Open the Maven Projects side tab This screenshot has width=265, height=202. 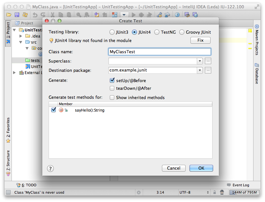[x=257, y=40]
